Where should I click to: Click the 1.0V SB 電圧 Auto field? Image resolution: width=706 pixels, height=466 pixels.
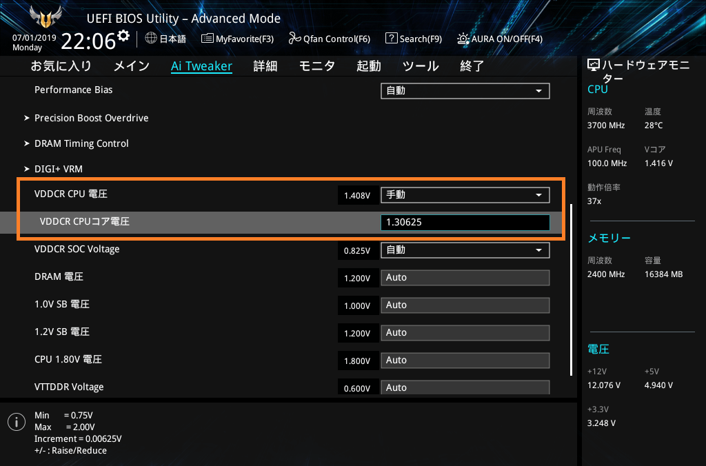tap(465, 305)
